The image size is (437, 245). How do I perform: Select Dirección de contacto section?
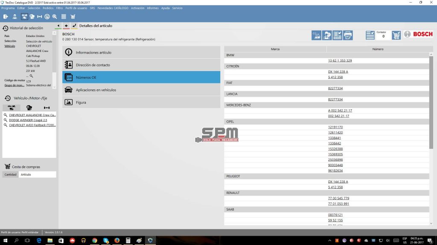(x=141, y=65)
